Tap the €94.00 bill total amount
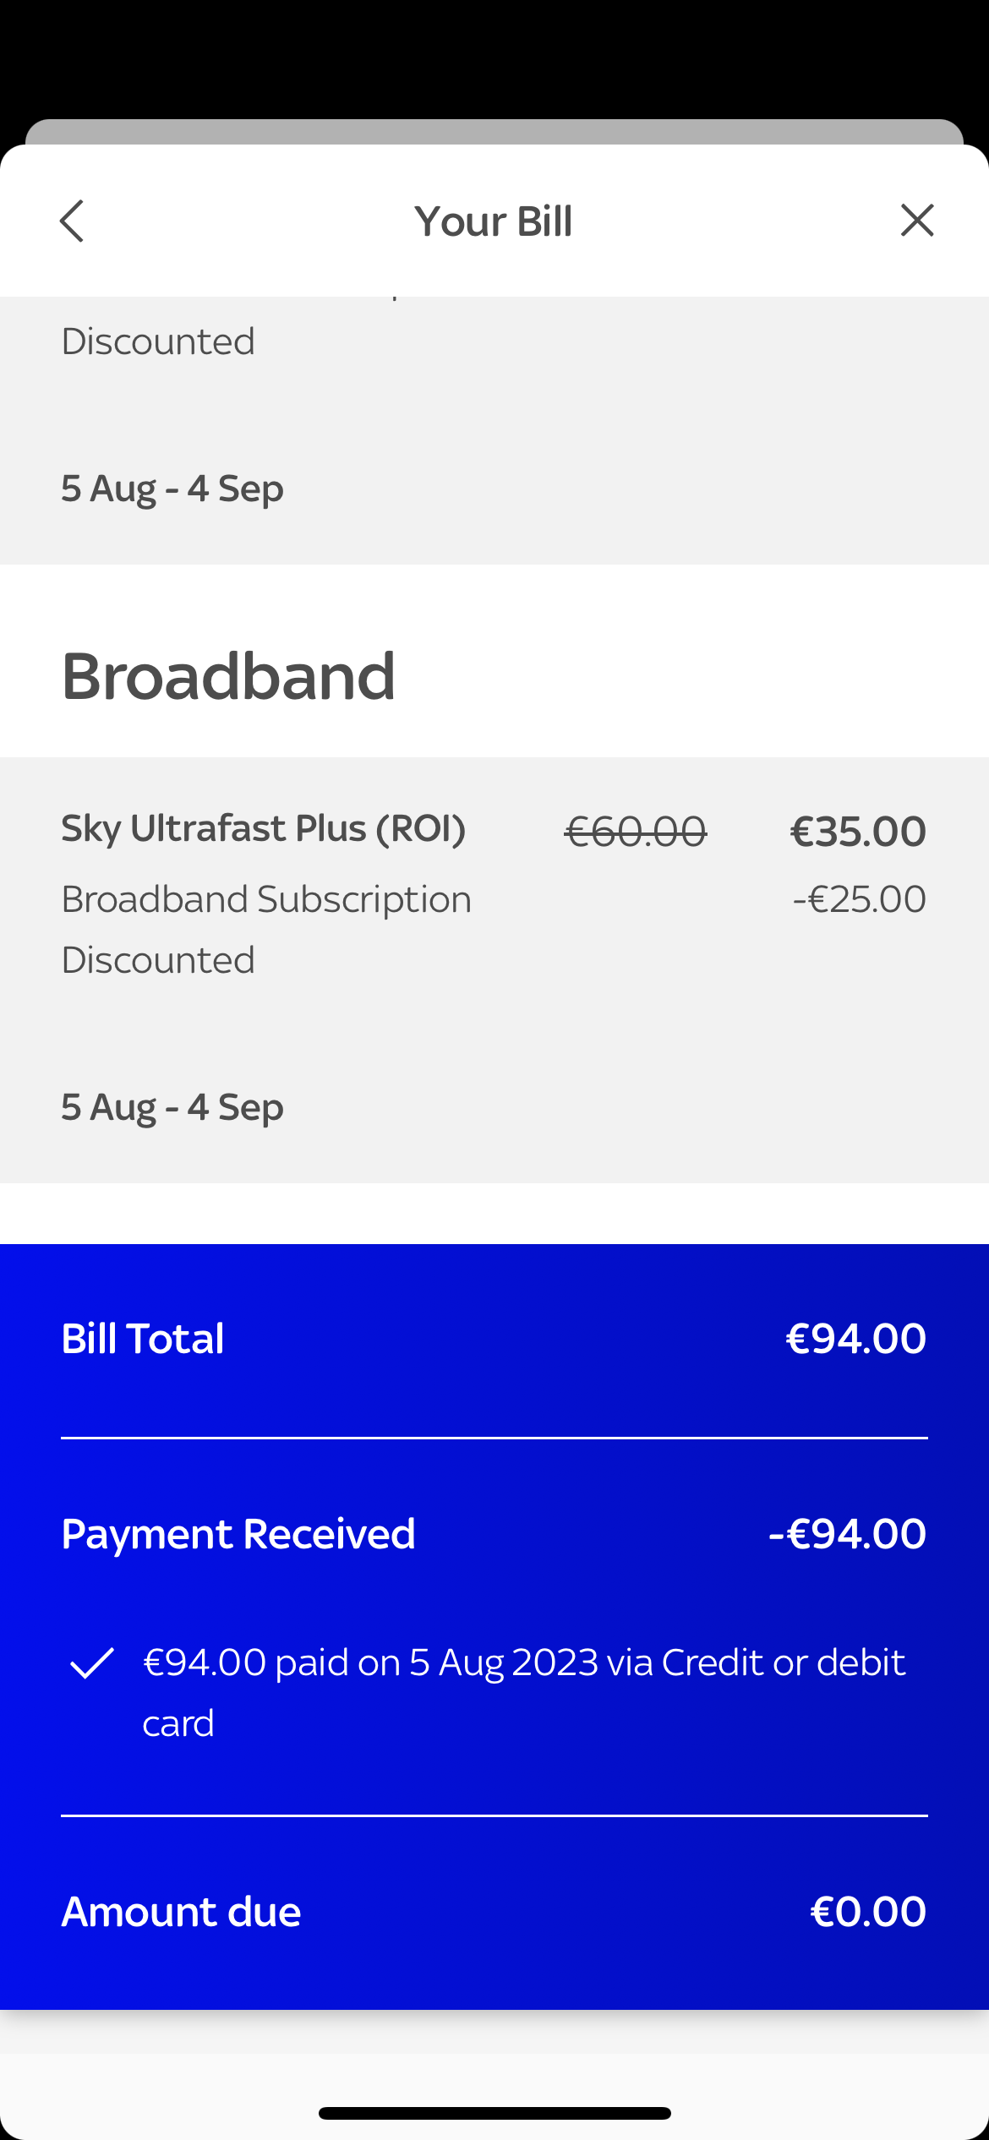The height and width of the screenshot is (2140, 989). tap(856, 1338)
